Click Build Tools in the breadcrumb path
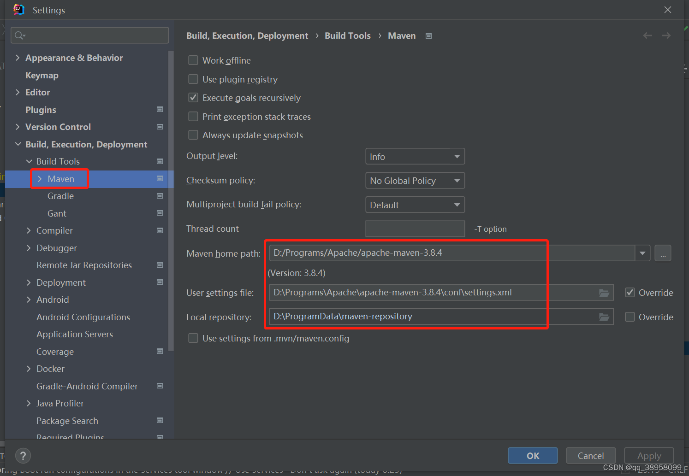Image resolution: width=689 pixels, height=476 pixels. 347,35
